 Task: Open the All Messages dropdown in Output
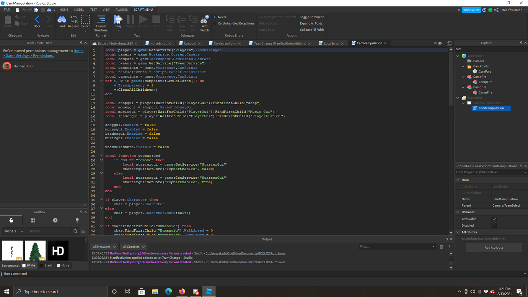pos(103,246)
